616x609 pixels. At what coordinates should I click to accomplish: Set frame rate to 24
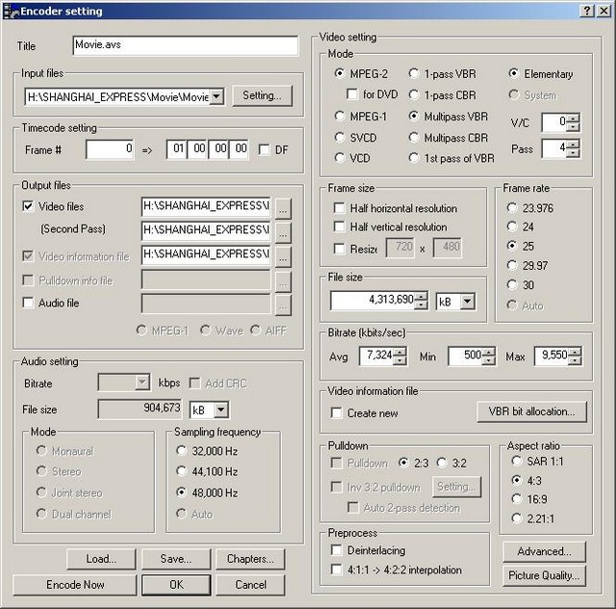pos(511,226)
